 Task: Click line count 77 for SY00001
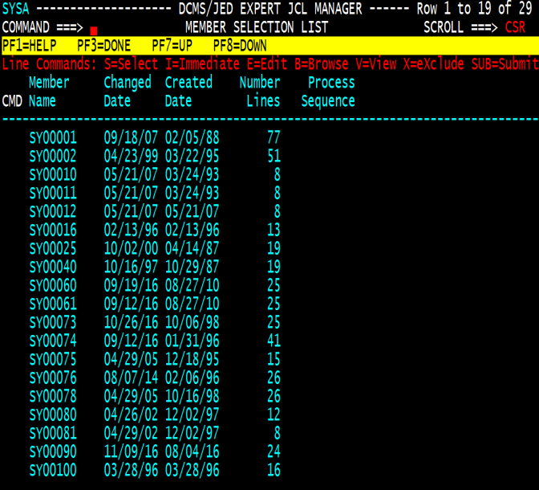(x=274, y=137)
